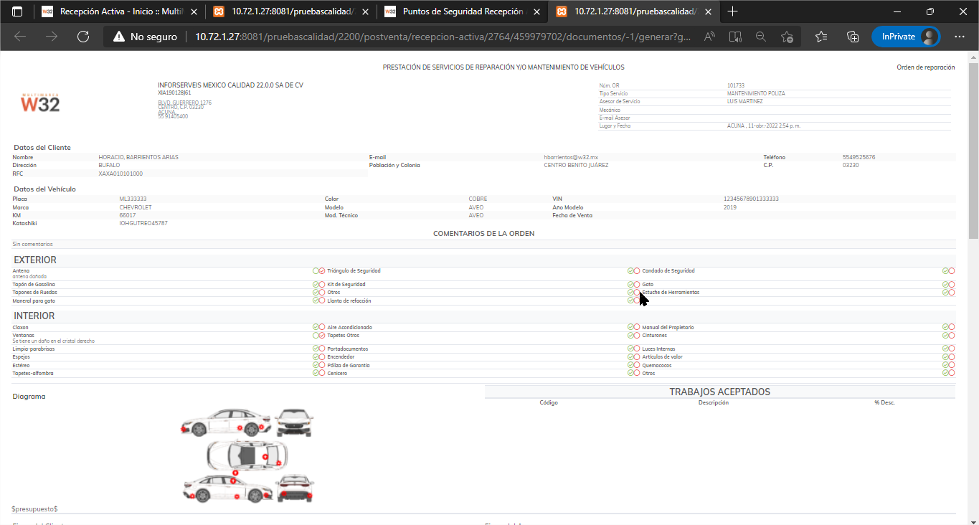
Task: Click the green OK mark for Manual del Propietario
Action: (945, 327)
